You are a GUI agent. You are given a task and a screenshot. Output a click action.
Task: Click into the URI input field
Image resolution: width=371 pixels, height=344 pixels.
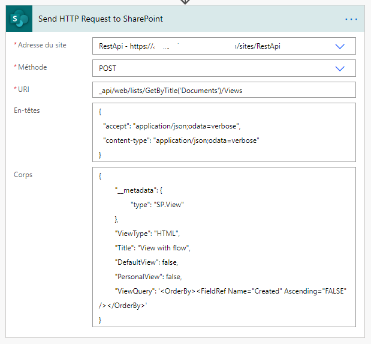tap(224, 90)
